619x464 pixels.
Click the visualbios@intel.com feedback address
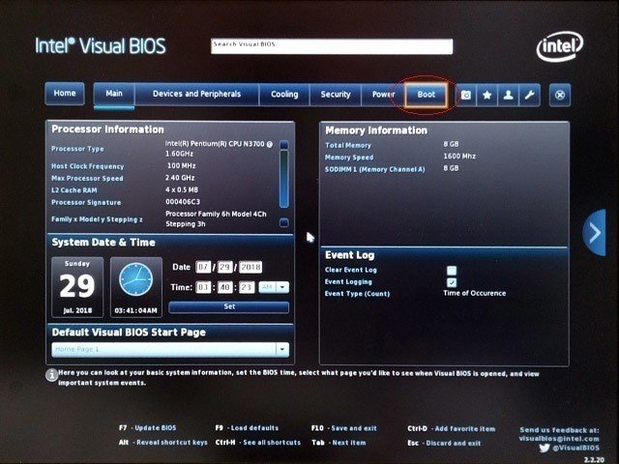559,439
